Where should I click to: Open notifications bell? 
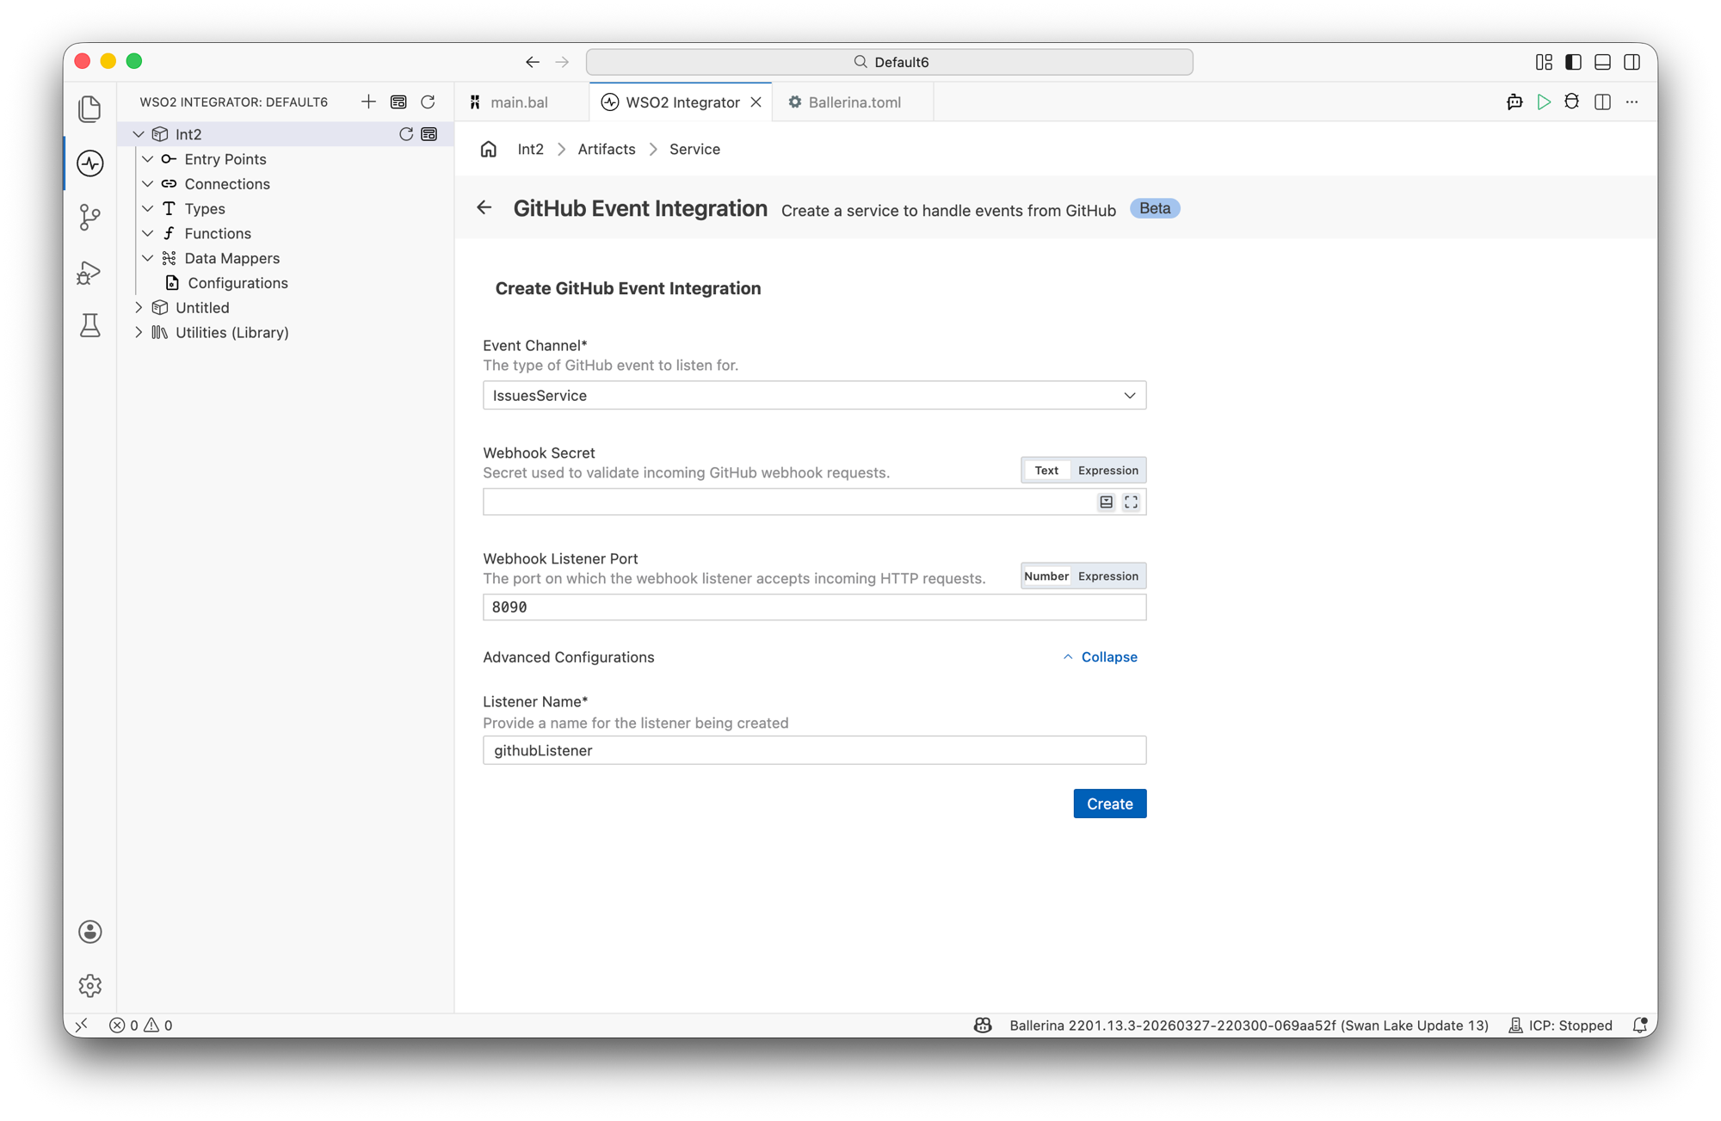coord(1640,1026)
